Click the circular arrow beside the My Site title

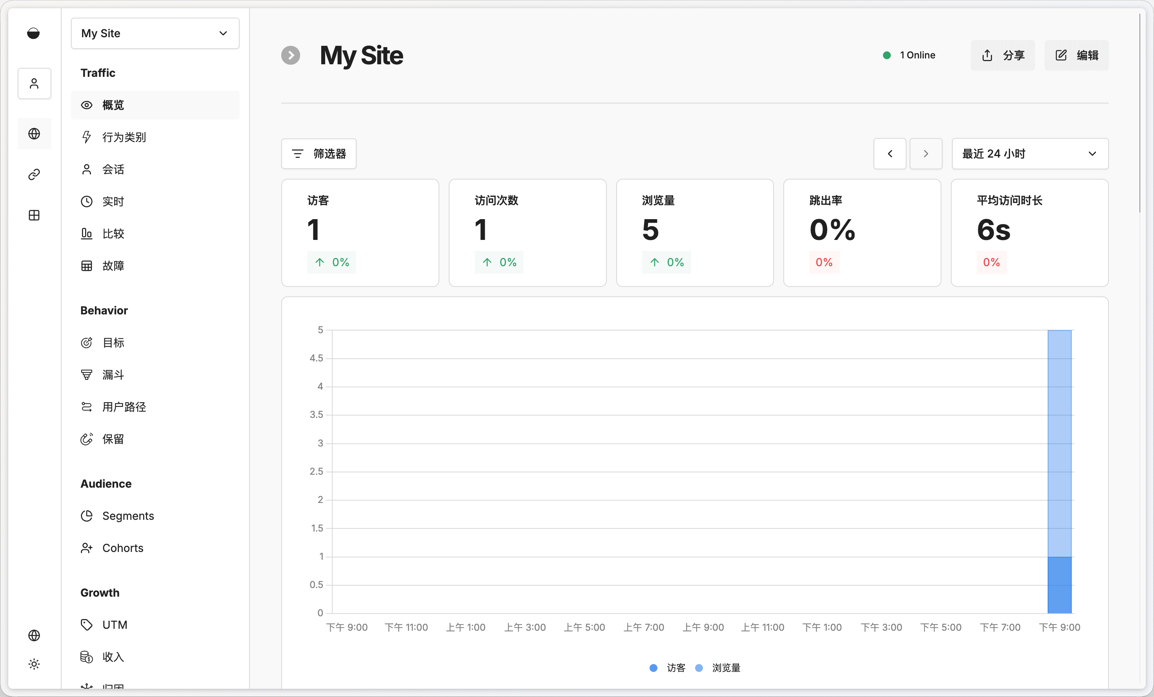(290, 55)
